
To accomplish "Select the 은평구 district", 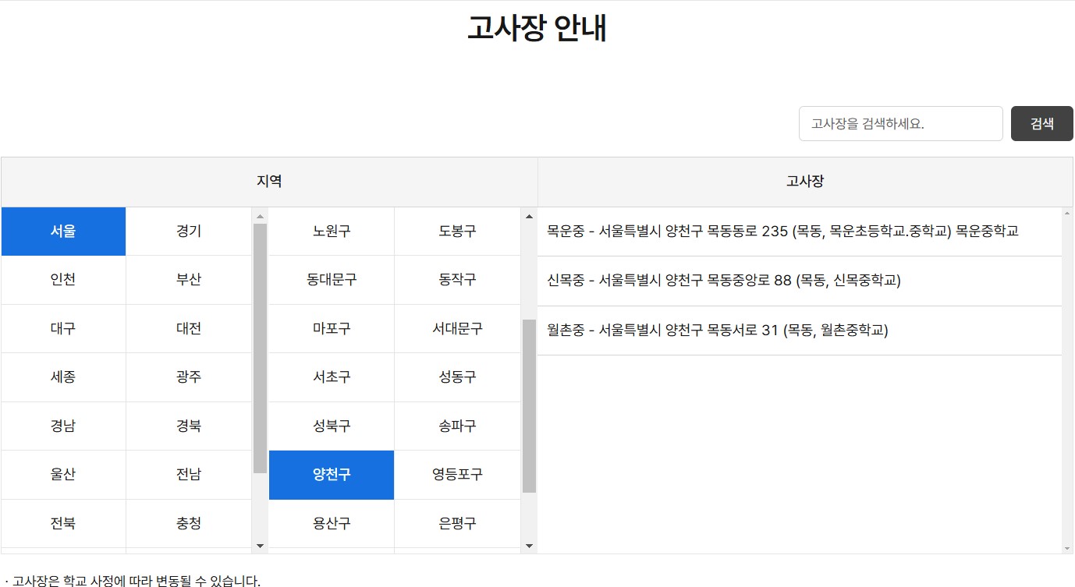I will pos(457,523).
